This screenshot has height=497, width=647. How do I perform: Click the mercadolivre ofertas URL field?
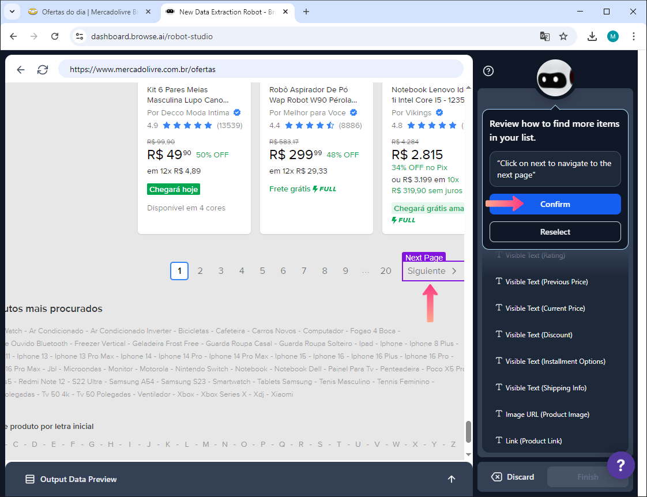tap(261, 69)
